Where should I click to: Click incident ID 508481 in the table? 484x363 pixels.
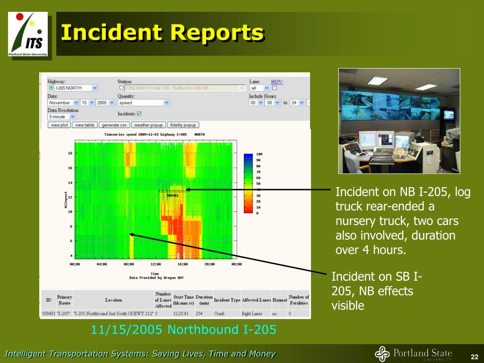49,313
